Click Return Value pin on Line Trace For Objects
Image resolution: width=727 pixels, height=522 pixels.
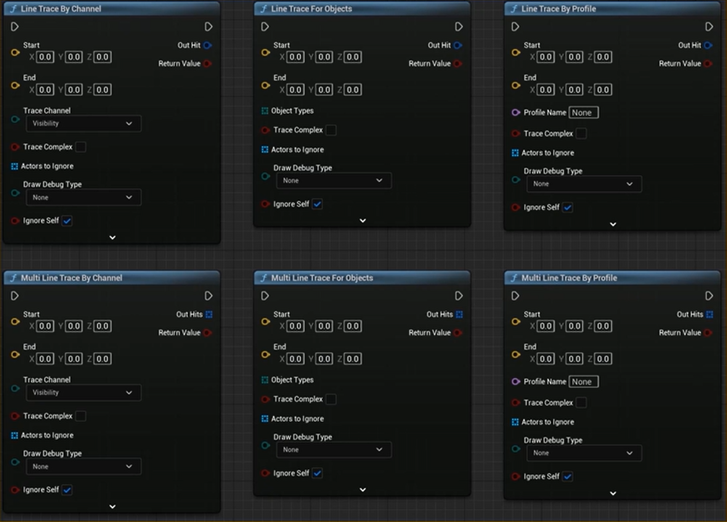click(457, 64)
